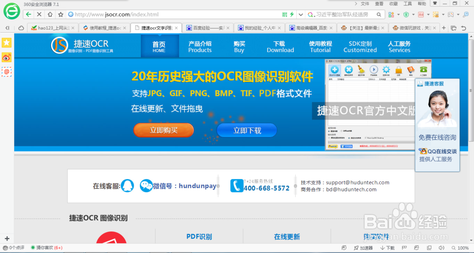This screenshot has height=253, width=474.
Task: Click the browser back arrow button
Action: pyautogui.click(x=28, y=14)
